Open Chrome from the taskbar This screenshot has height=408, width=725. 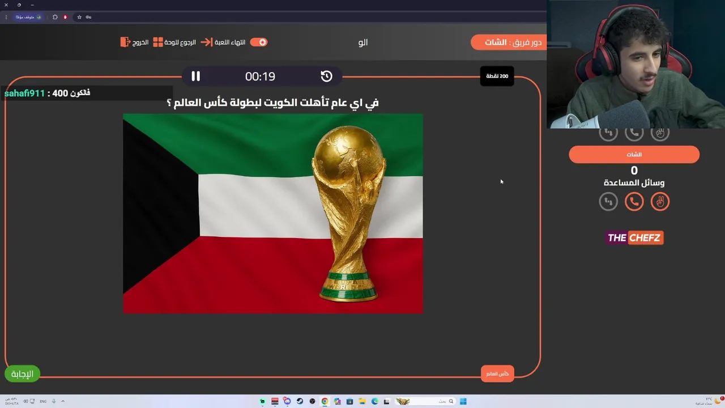325,401
